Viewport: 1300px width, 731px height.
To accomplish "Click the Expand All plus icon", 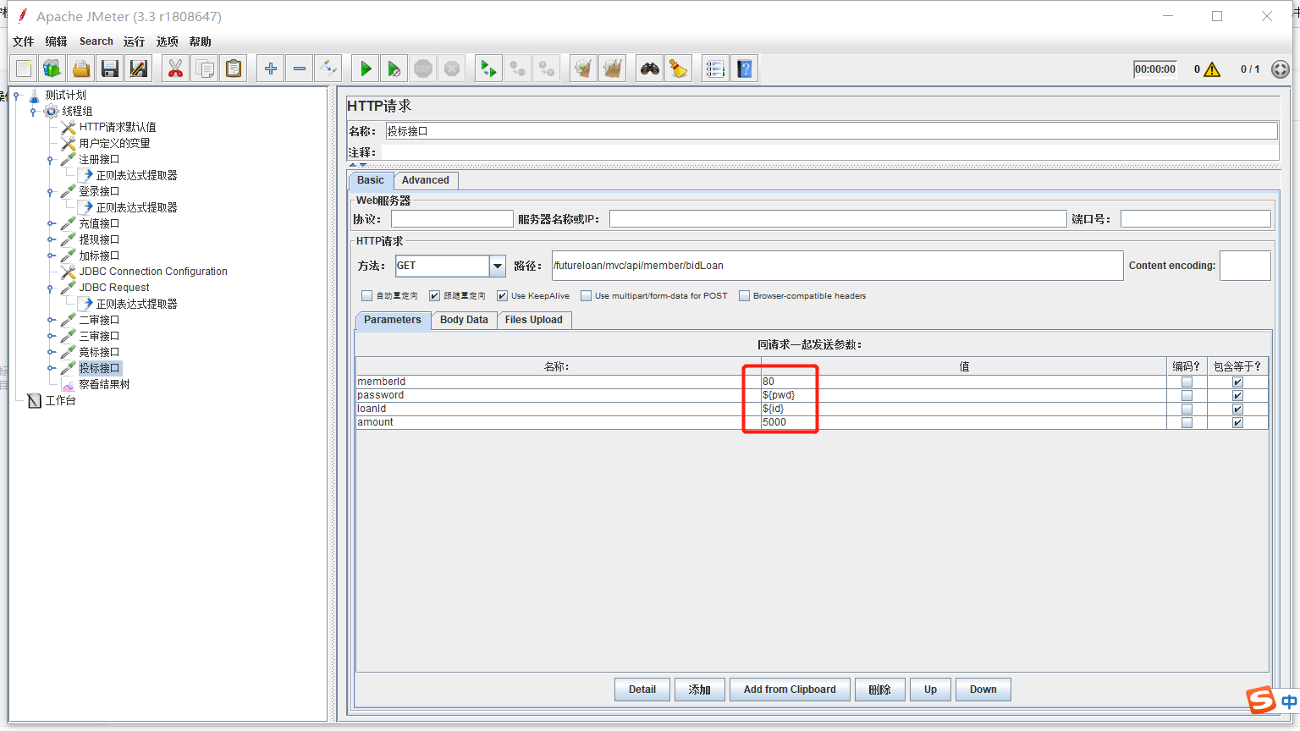I will (270, 69).
